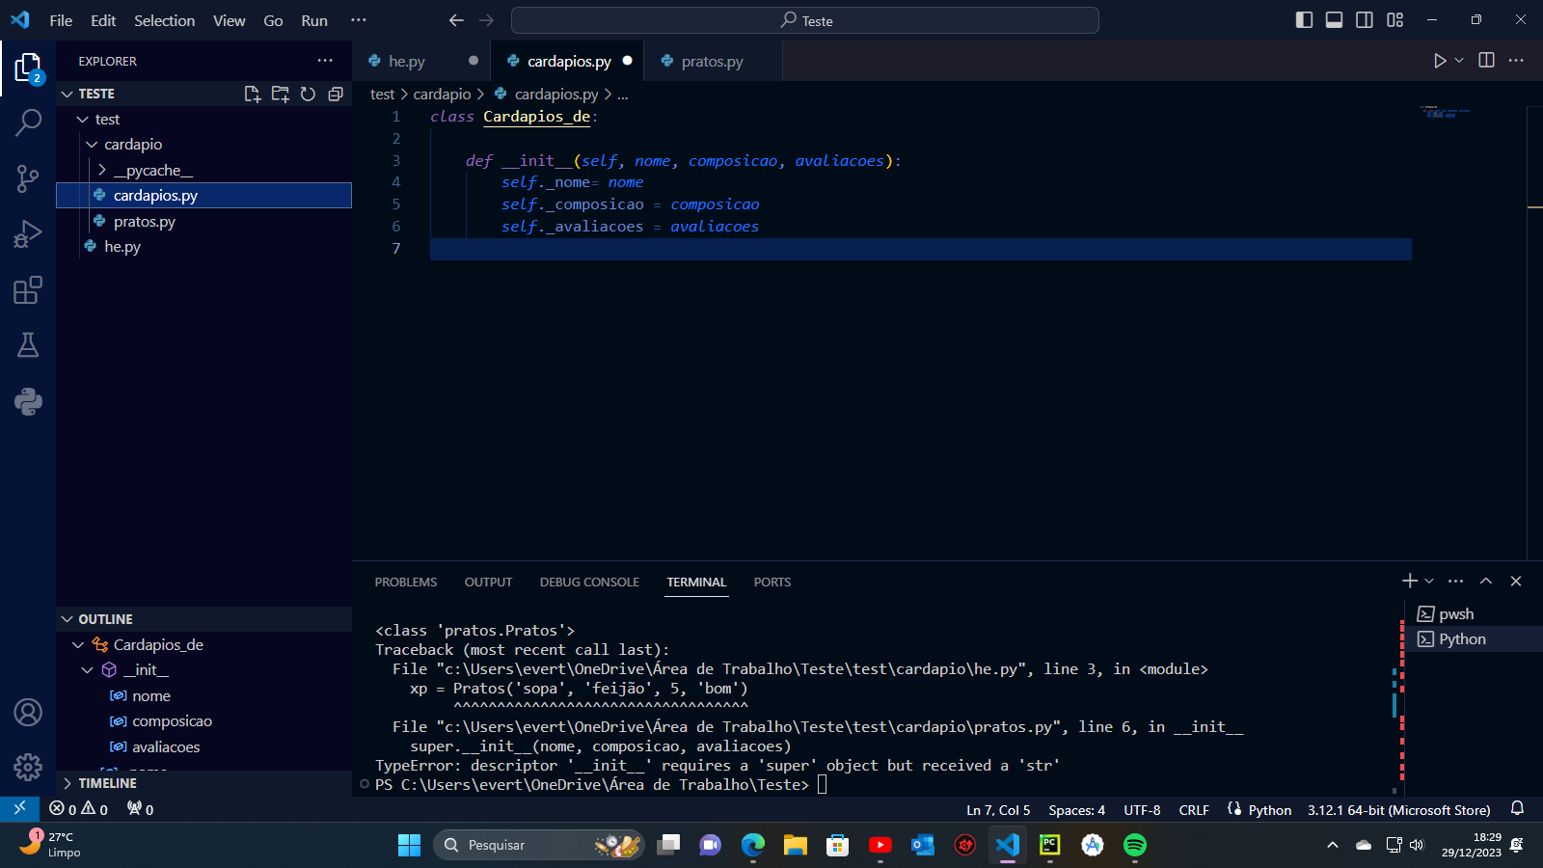Collapse Cardapios_de class in outline
The image size is (1543, 868).
78,645
